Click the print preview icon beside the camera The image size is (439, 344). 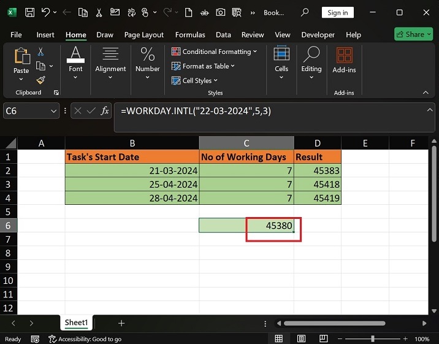pos(237,13)
